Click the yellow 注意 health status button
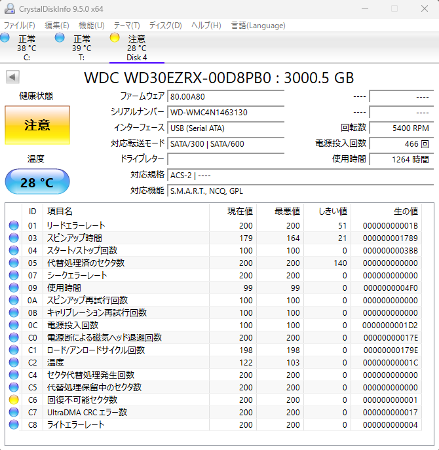The width and height of the screenshot is (439, 450). (x=37, y=125)
